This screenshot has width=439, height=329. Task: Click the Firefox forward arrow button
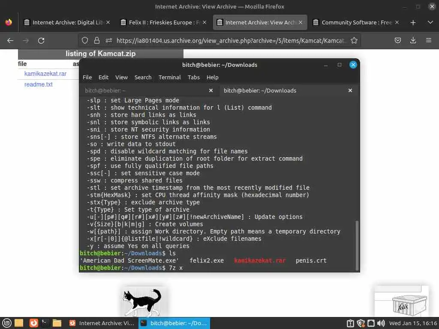pyautogui.click(x=26, y=41)
